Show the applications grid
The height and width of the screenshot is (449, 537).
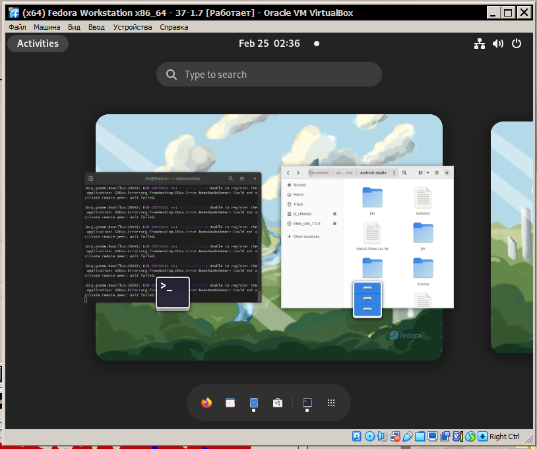tap(331, 403)
